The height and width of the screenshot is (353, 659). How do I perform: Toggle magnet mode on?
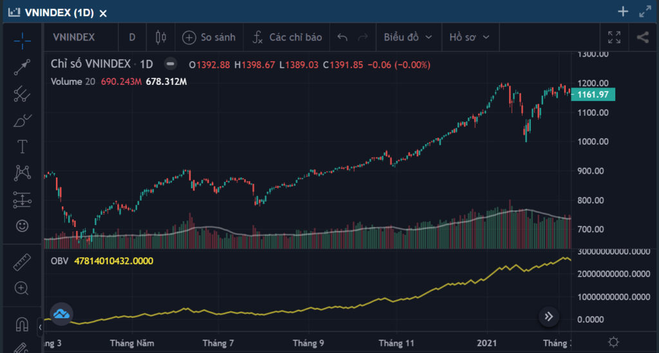coord(22,324)
